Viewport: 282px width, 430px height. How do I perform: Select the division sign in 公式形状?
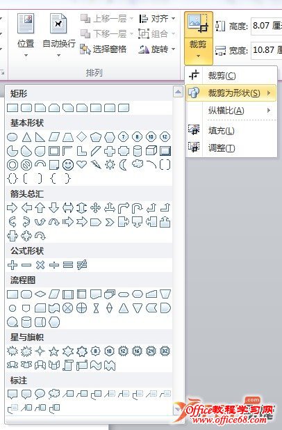(x=54, y=265)
